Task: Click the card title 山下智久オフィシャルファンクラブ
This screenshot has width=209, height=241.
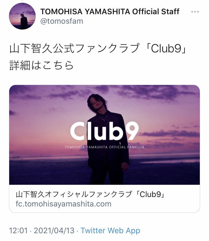Action: (74, 194)
